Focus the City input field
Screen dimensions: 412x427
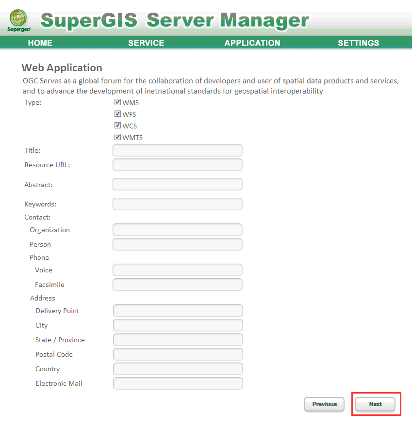178,325
